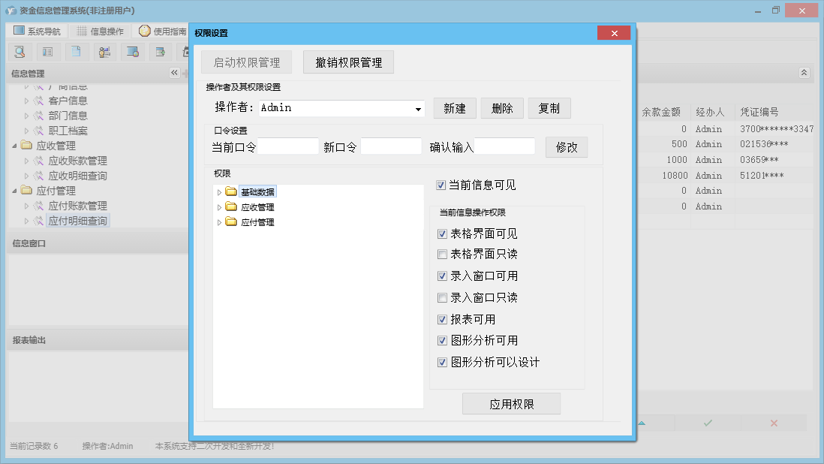Expand the 客户信息 tree arrow

pyautogui.click(x=26, y=101)
